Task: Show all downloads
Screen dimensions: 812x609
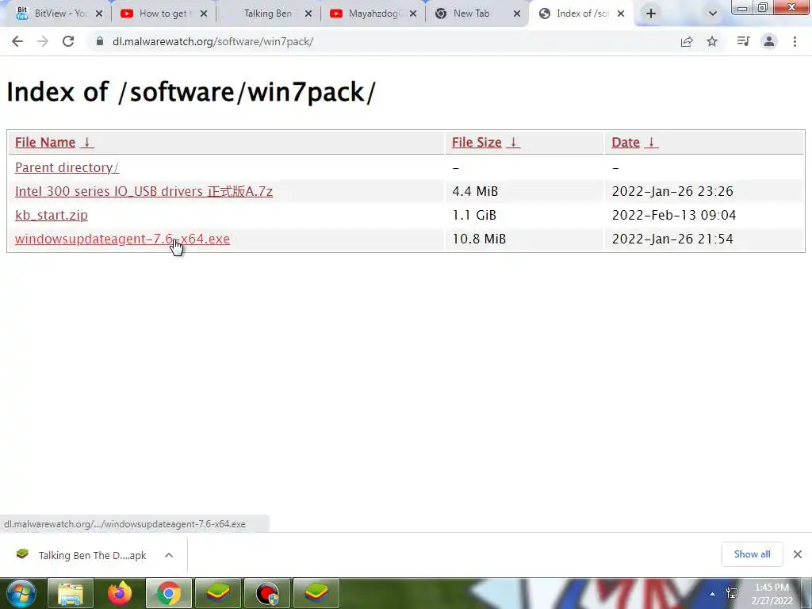Action: pyautogui.click(x=752, y=554)
